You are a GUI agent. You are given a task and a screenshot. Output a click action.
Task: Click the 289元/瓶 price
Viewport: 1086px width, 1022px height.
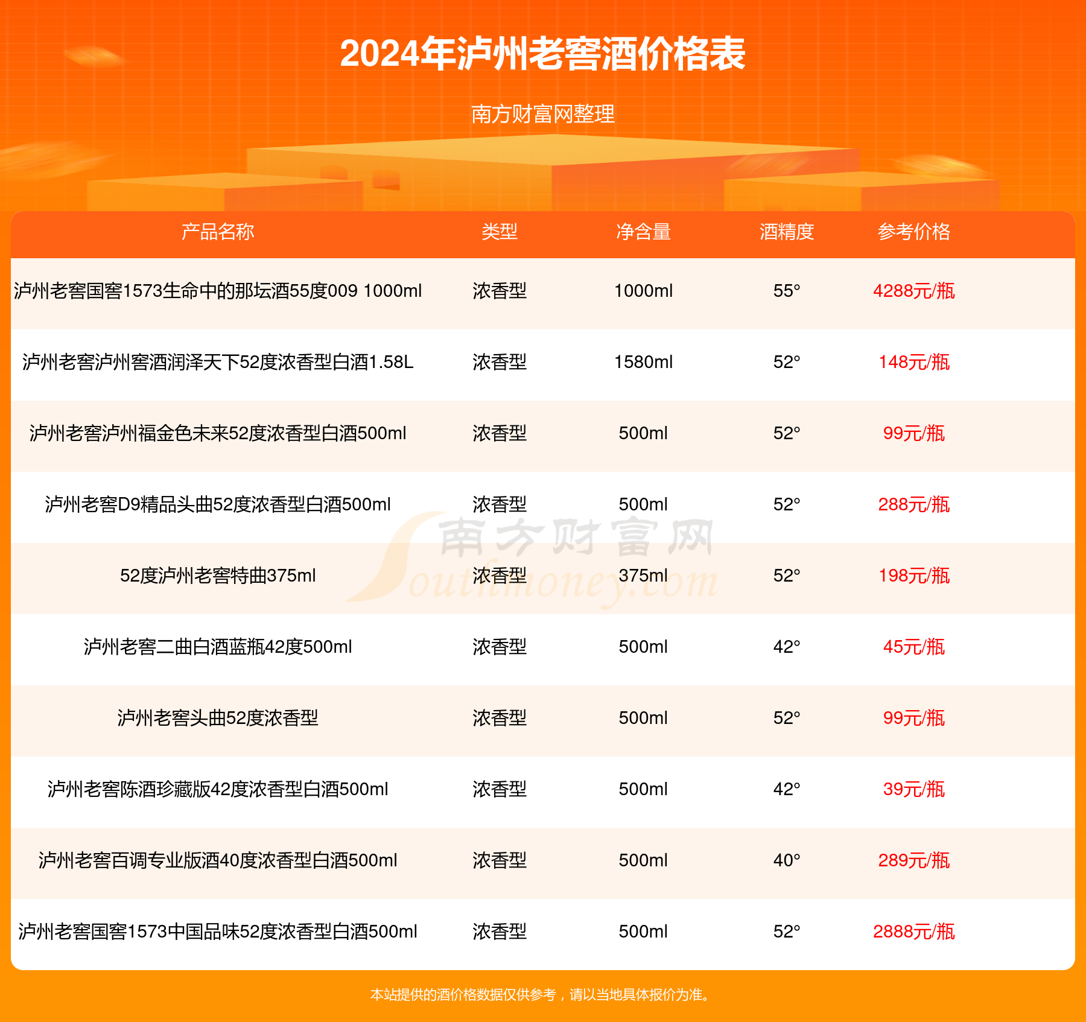pos(914,860)
